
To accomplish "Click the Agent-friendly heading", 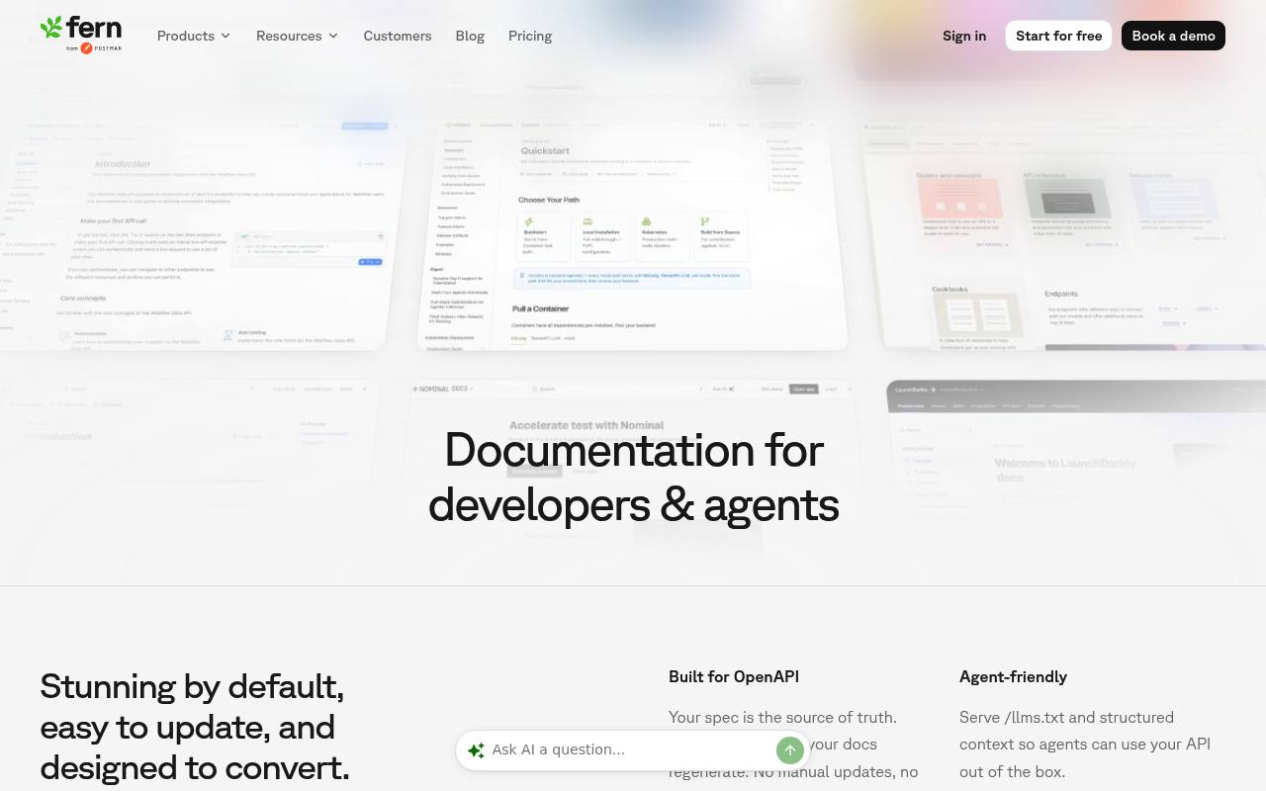I will (x=1013, y=676).
